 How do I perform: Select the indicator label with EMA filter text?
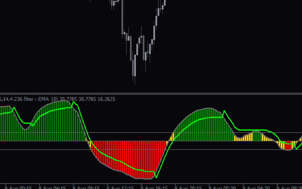click(x=58, y=99)
